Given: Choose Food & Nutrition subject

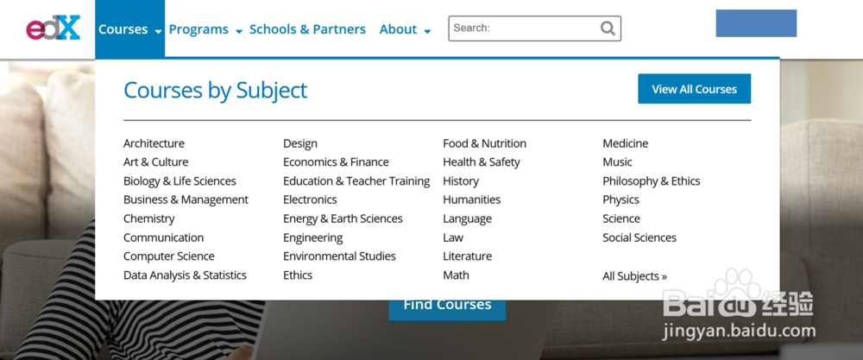Looking at the screenshot, I should pyautogui.click(x=484, y=143).
